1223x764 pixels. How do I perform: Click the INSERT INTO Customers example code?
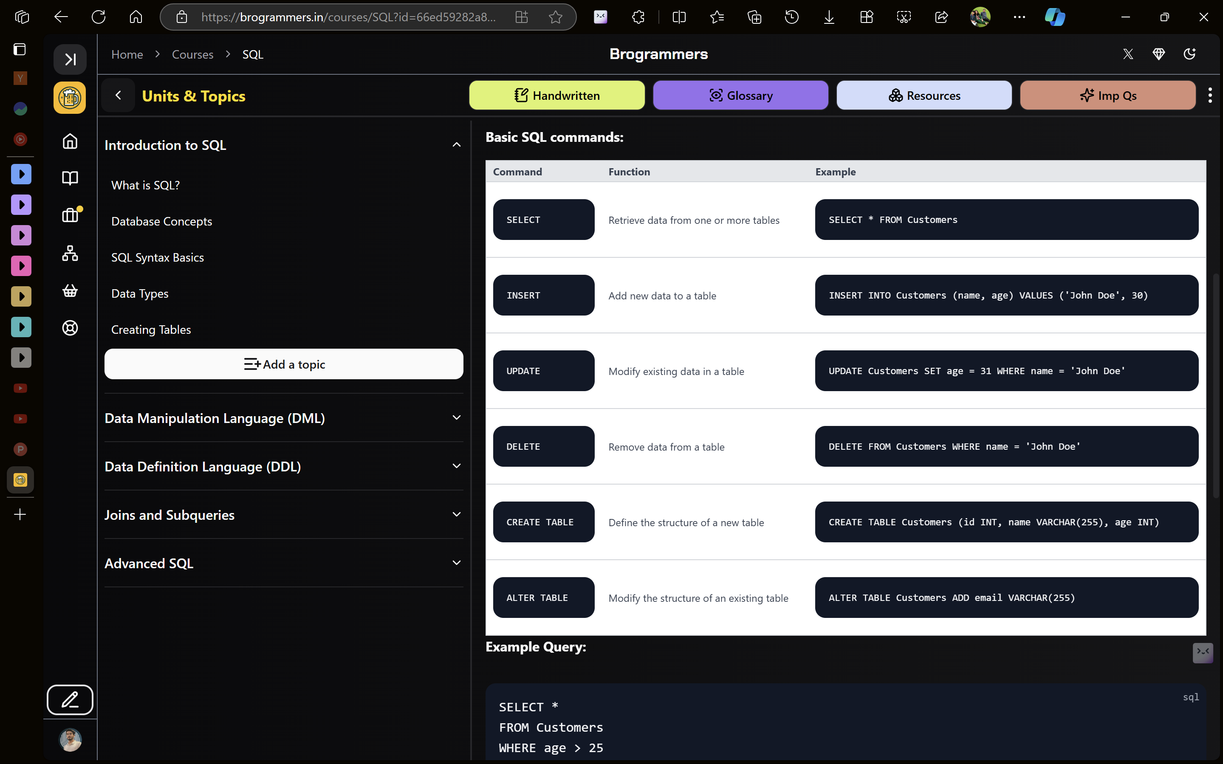coord(1006,295)
